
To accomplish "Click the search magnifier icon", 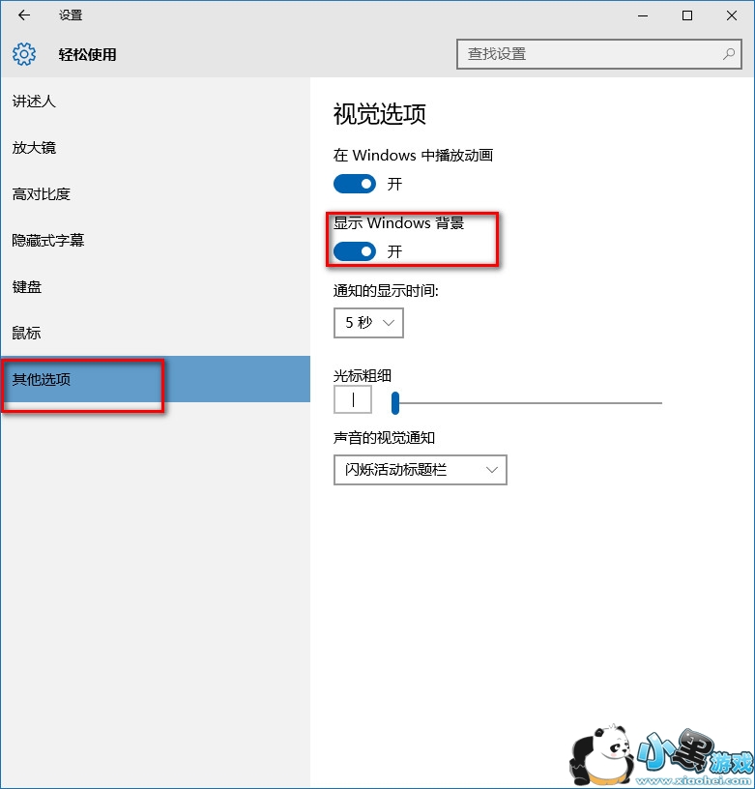I will click(x=728, y=54).
